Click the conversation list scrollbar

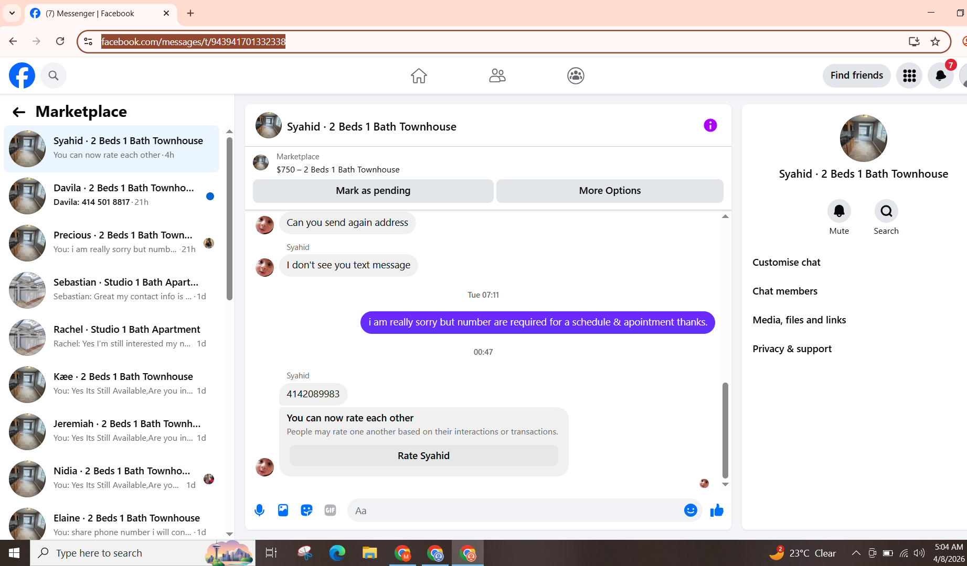coord(229,219)
